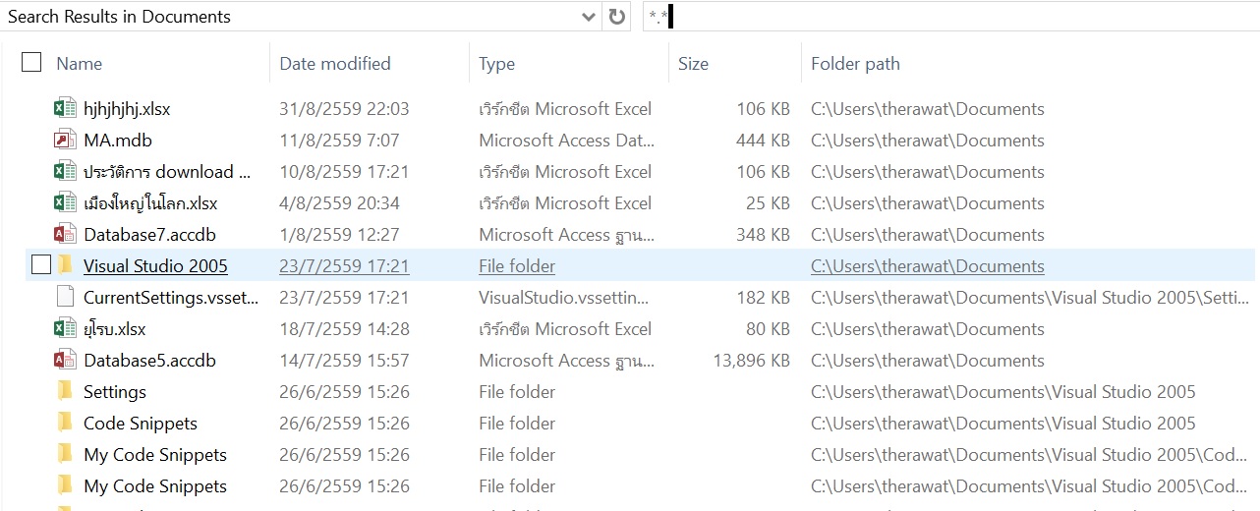Tick the select-all checkbox in header
This screenshot has width=1260, height=511.
tap(31, 63)
